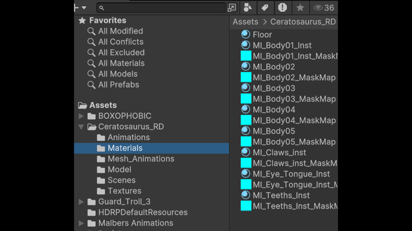Screen dimensions: 412x231
Task: Select the cyan MI_Body03_MaskMap texture
Action: [x=246, y=99]
